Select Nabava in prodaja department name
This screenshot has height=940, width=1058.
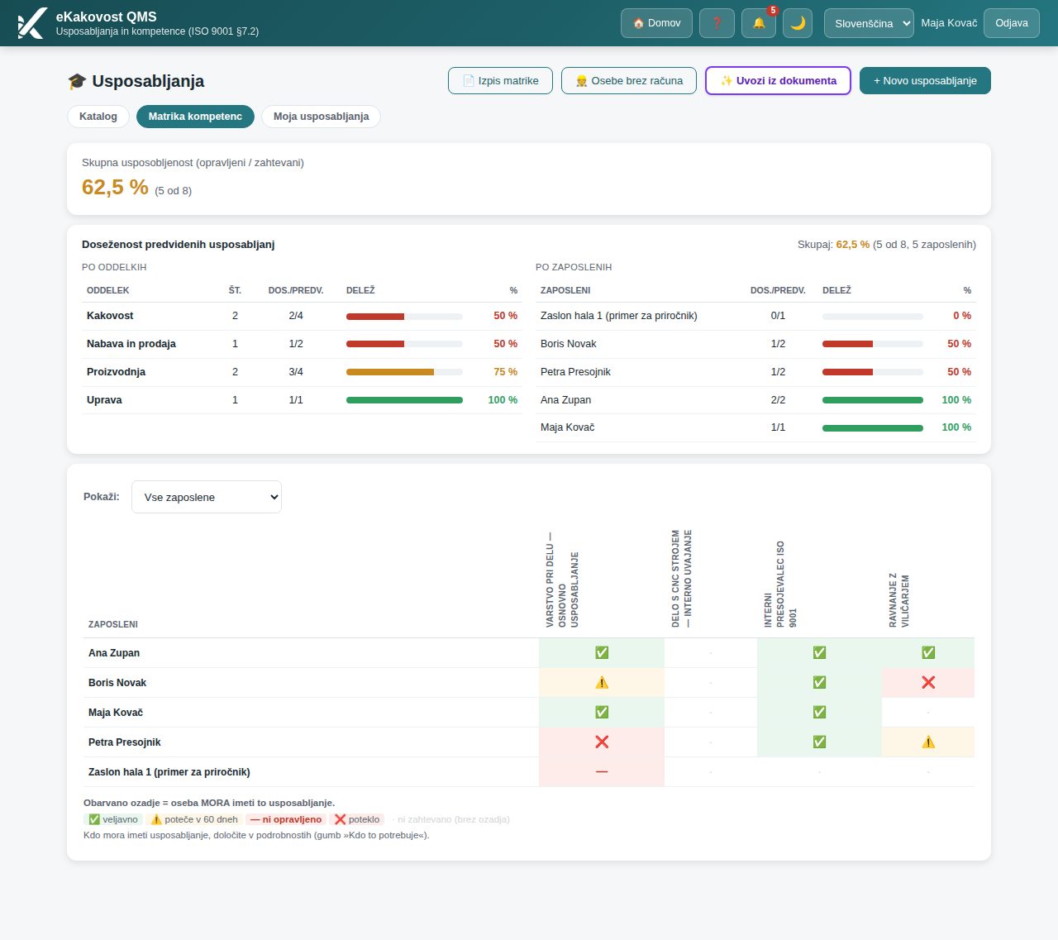(131, 344)
